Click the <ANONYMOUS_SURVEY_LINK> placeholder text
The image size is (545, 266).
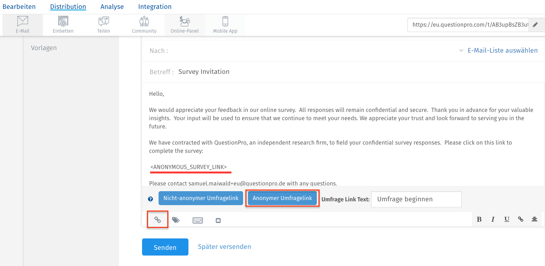(x=188, y=167)
